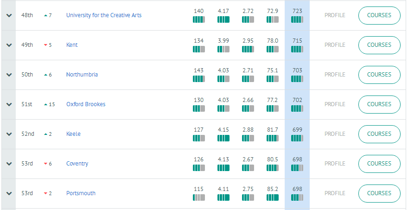Select Keele's value 81.7

click(273, 130)
